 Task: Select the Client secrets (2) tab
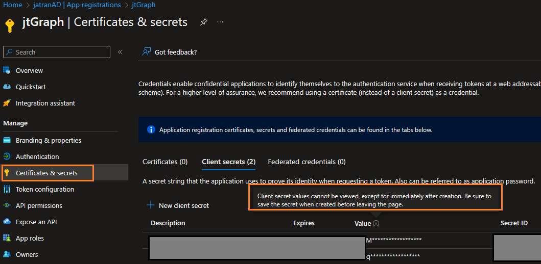point(229,162)
